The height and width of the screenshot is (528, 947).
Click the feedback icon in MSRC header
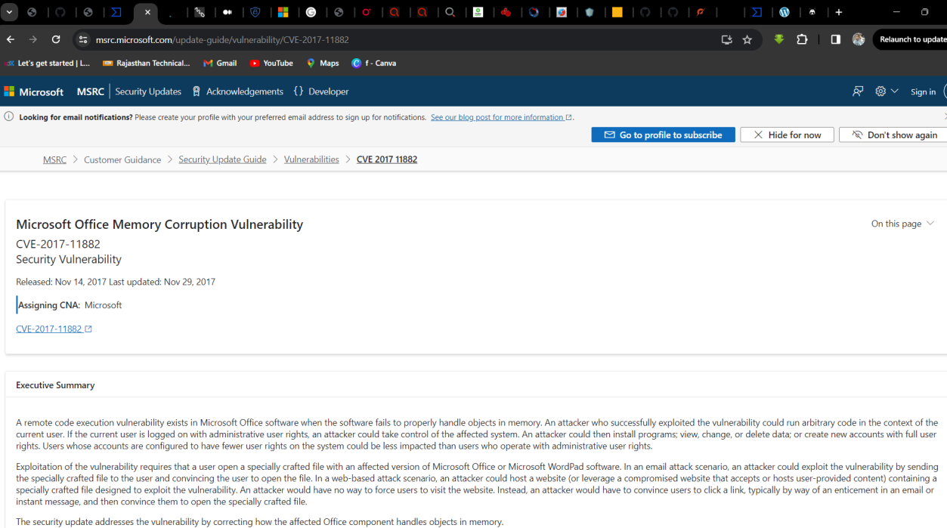(858, 91)
